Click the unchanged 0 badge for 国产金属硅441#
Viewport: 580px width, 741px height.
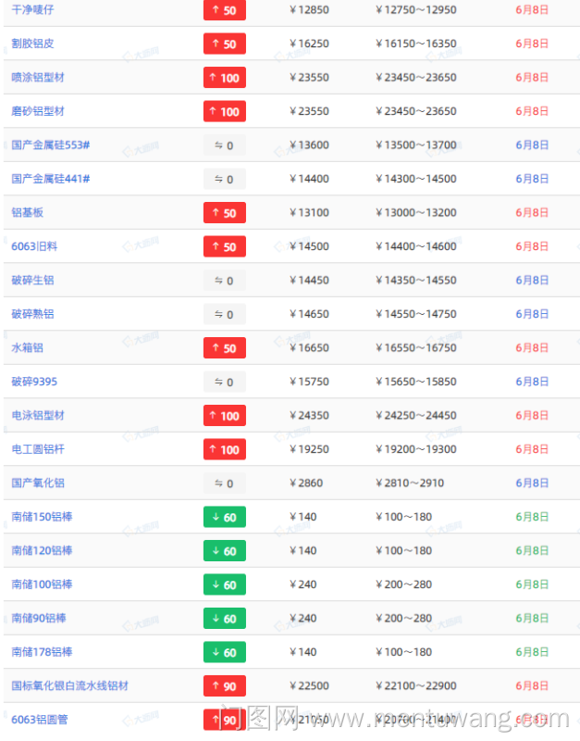(x=224, y=180)
